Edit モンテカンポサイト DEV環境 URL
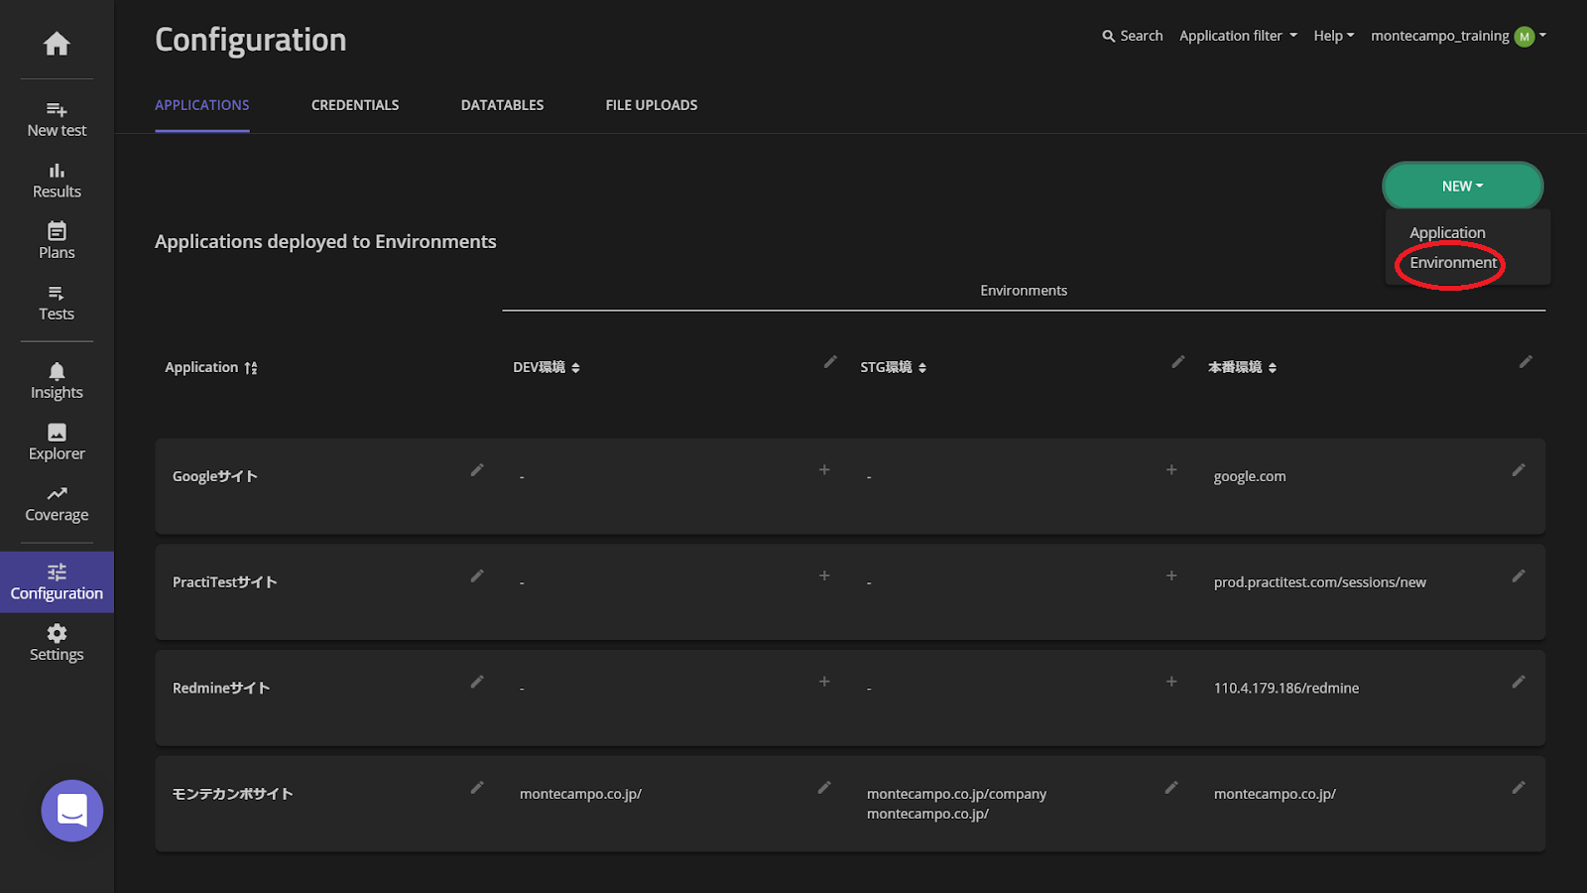 (824, 788)
